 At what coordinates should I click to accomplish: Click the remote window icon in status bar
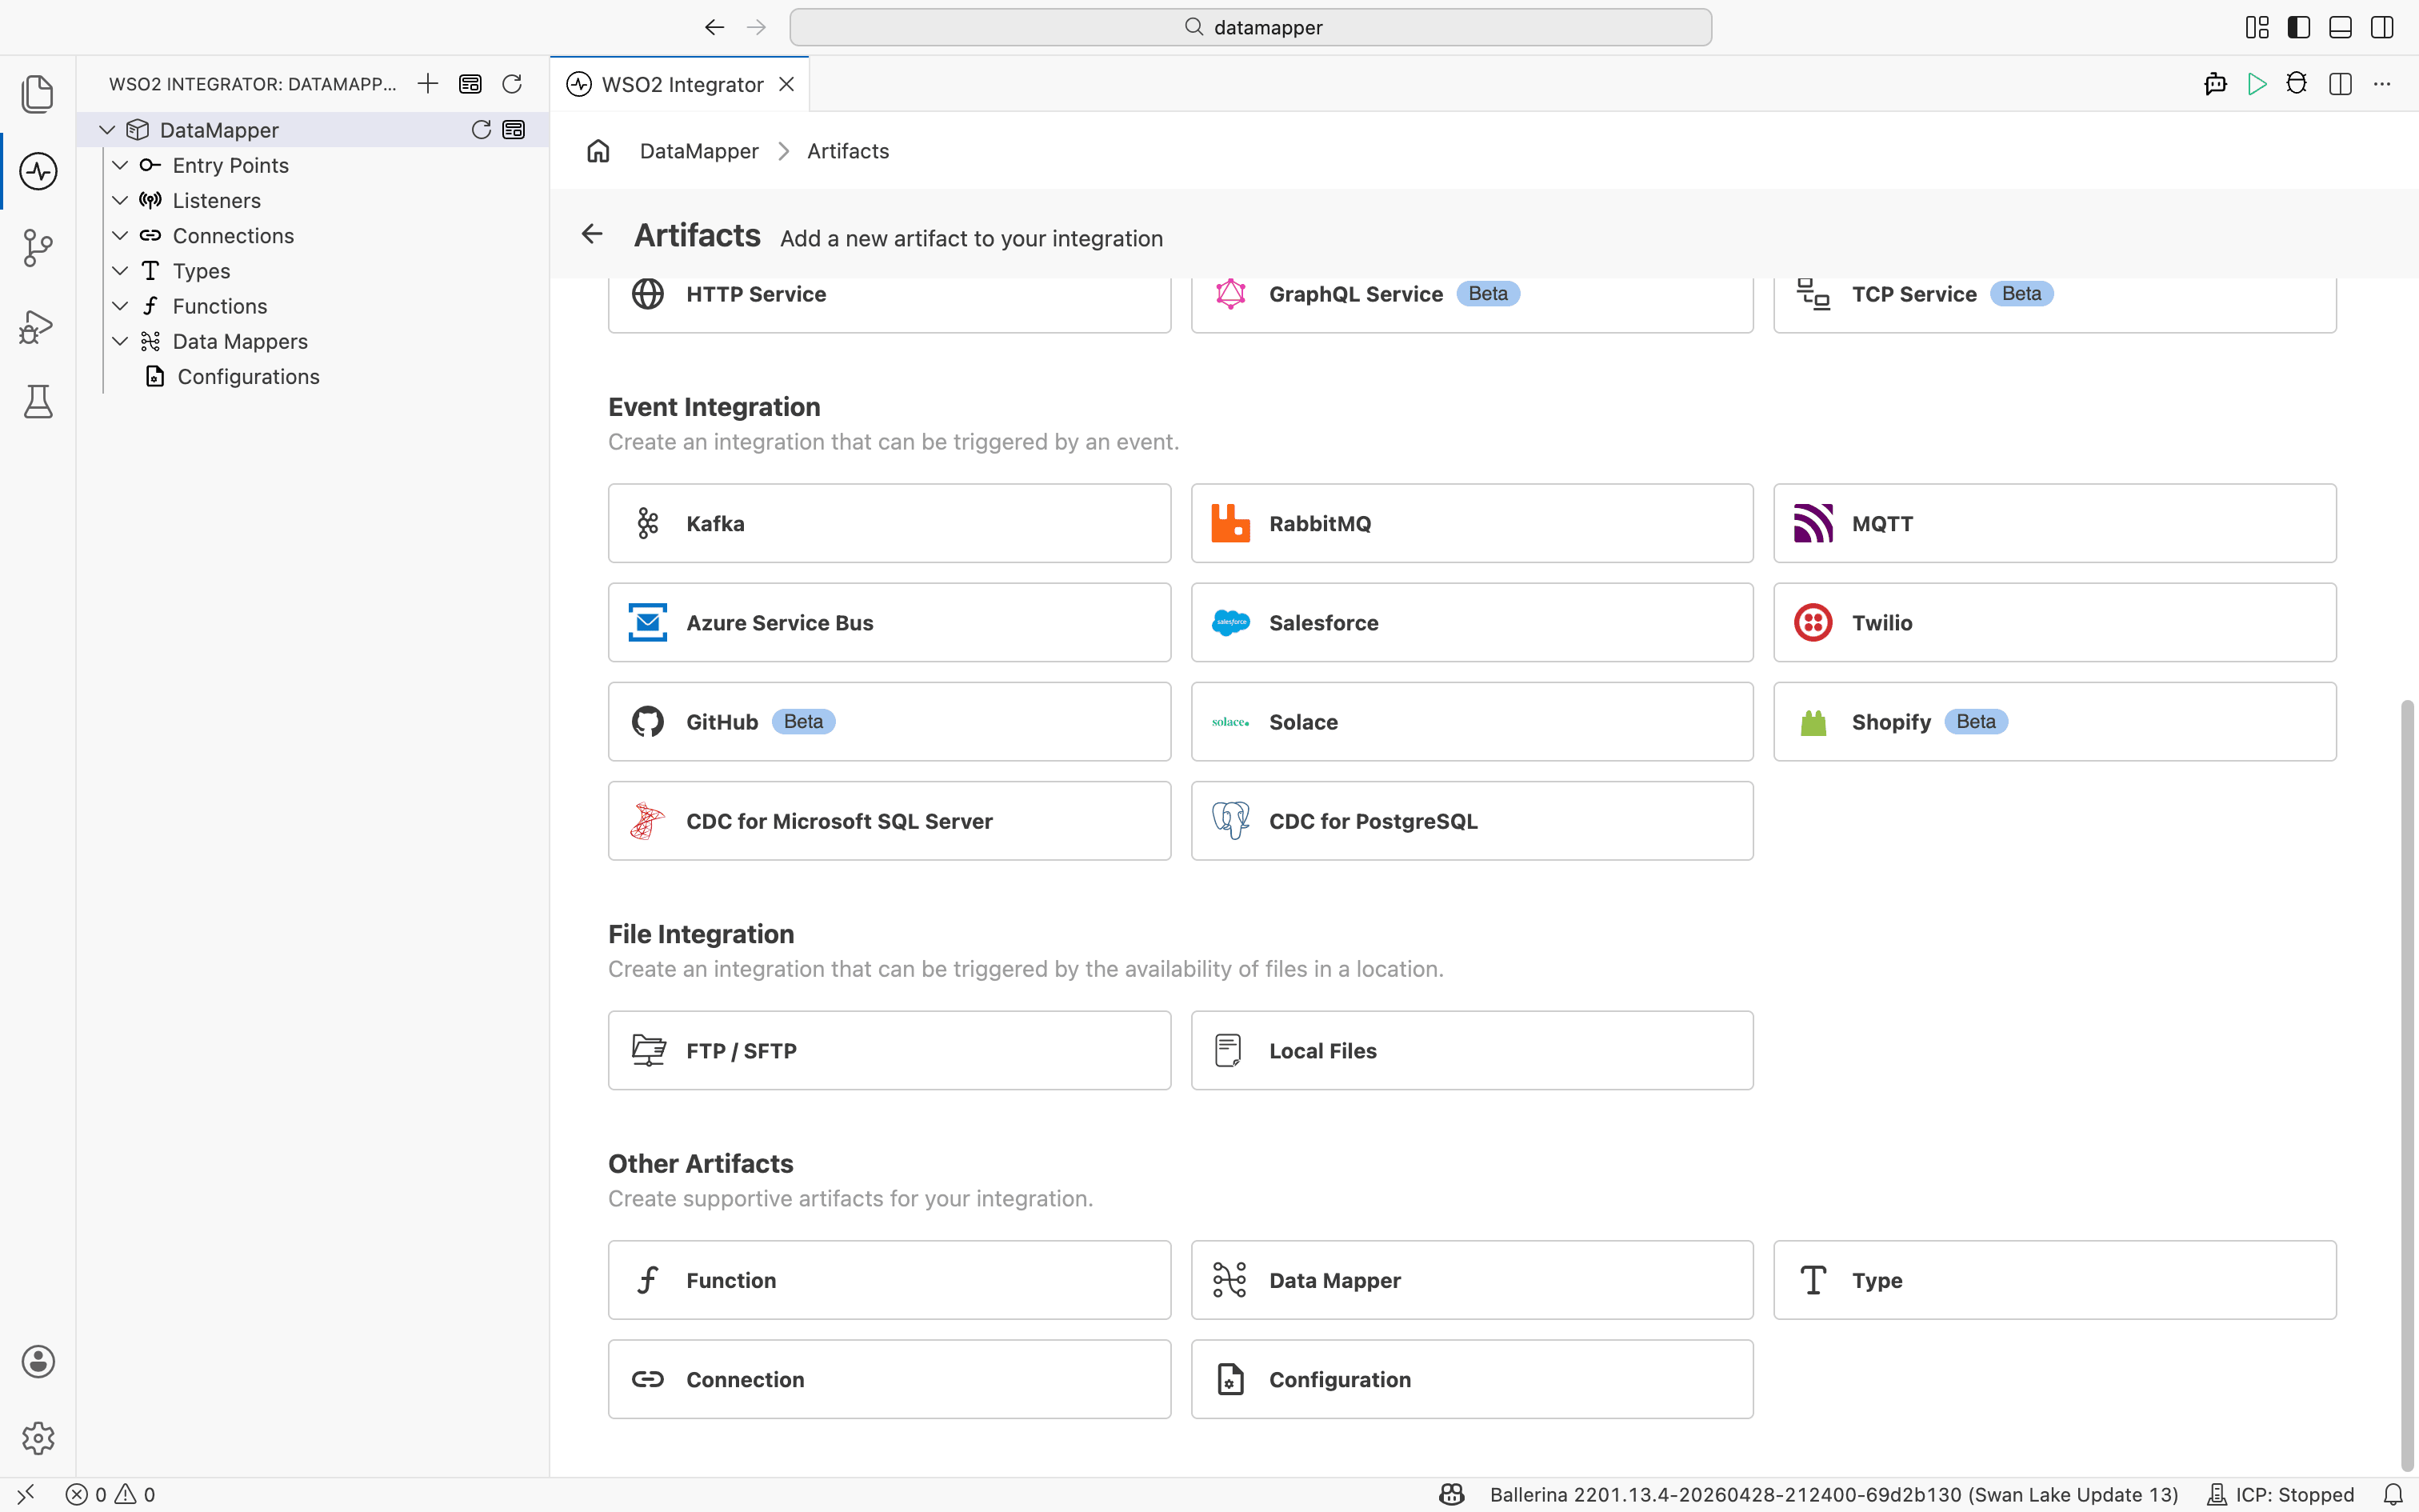click(25, 1494)
